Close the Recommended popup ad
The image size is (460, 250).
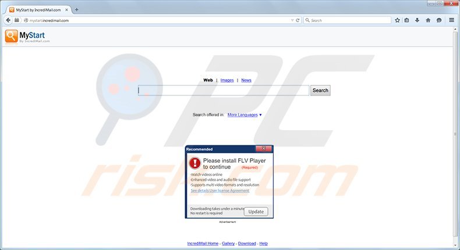point(263,149)
